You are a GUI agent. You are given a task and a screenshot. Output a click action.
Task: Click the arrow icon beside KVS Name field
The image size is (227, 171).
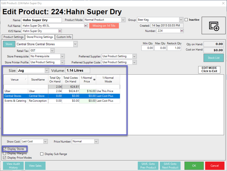pos(60,31)
